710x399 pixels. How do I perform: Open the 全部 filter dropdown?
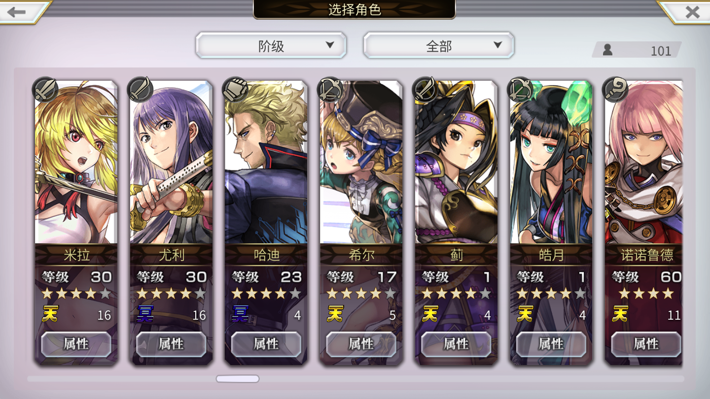click(439, 46)
